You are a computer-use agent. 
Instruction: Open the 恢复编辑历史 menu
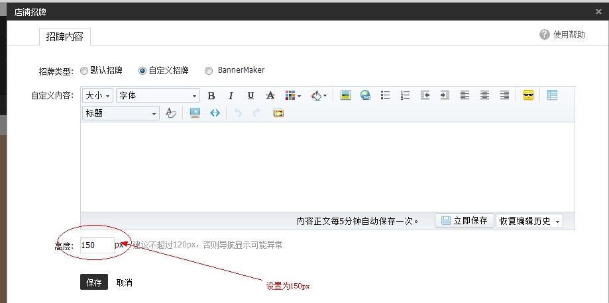click(x=529, y=221)
